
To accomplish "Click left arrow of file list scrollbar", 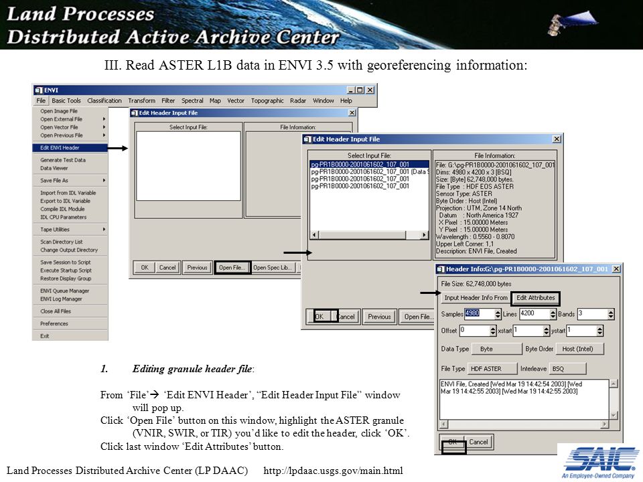I will (x=315, y=235).
